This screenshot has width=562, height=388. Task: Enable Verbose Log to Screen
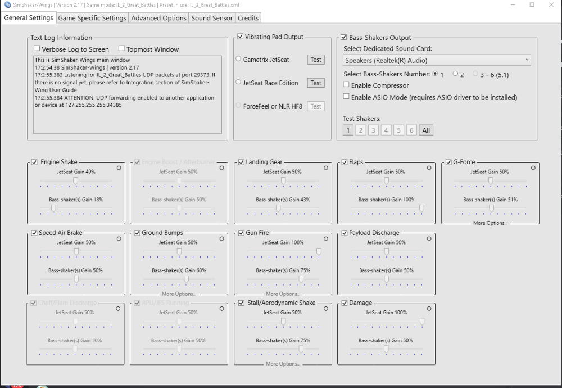pos(37,48)
